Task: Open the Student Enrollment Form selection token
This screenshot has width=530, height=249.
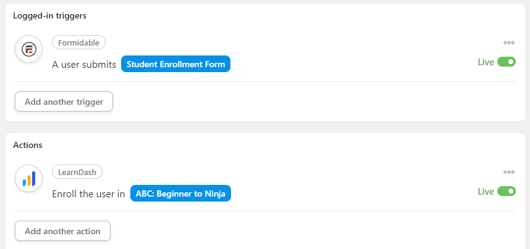Action: pos(176,64)
